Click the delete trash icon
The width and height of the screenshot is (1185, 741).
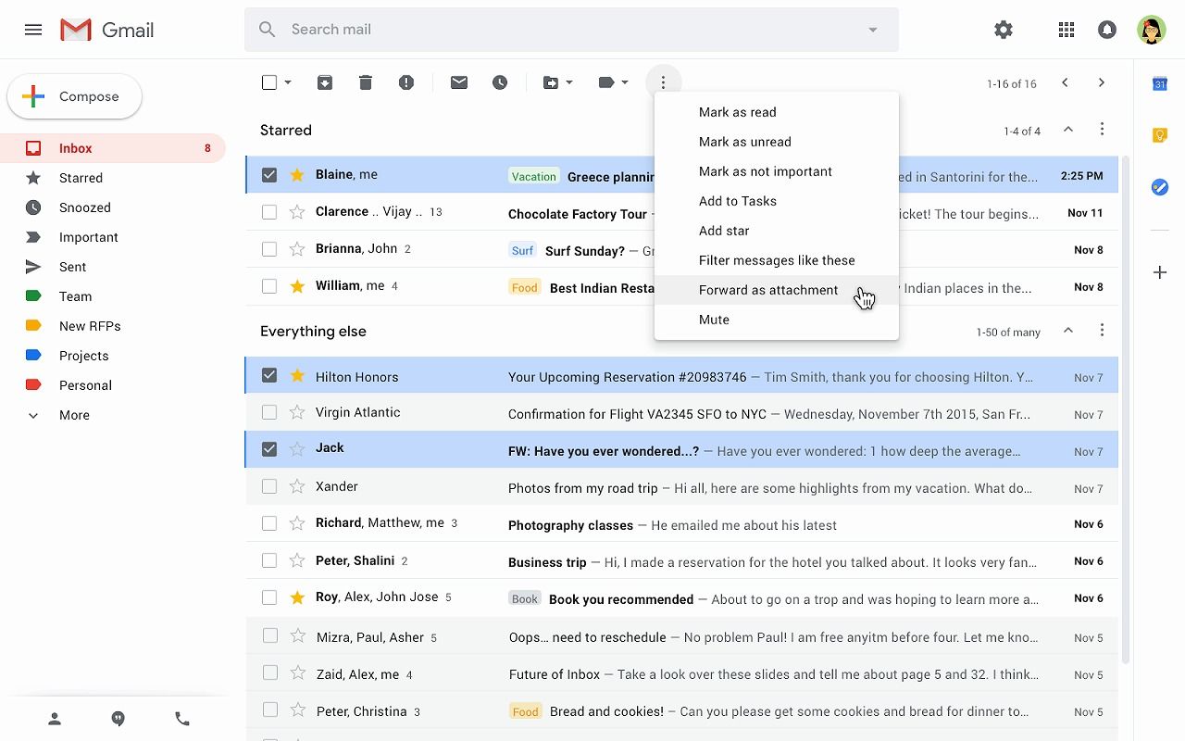366,82
